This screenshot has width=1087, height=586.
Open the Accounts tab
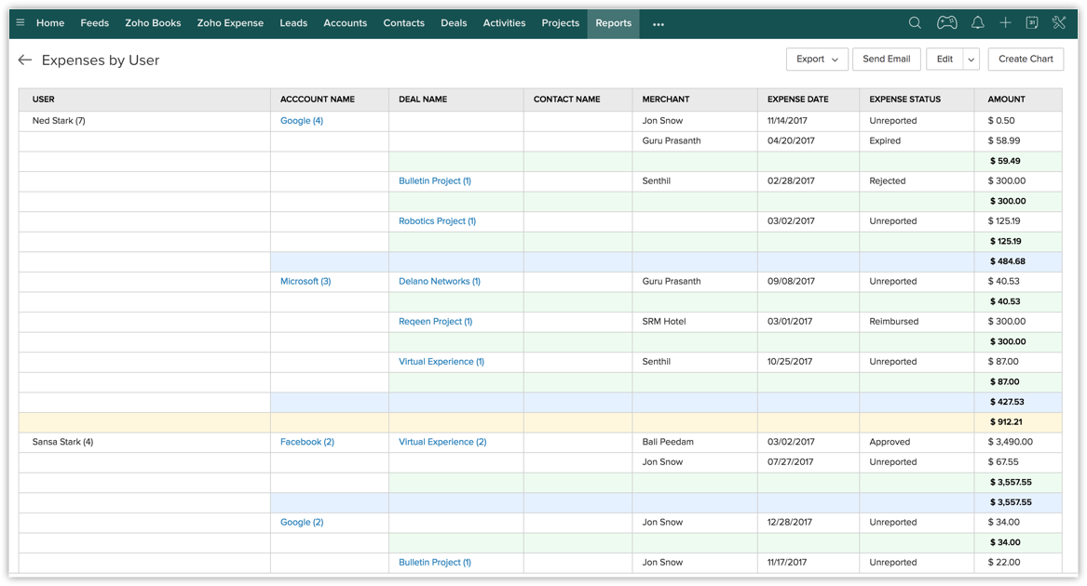coord(346,23)
